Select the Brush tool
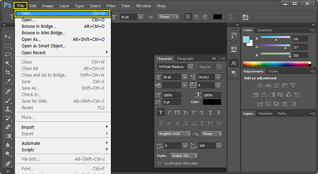Image resolution: width=318 pixels, height=174 pixels. [8, 100]
